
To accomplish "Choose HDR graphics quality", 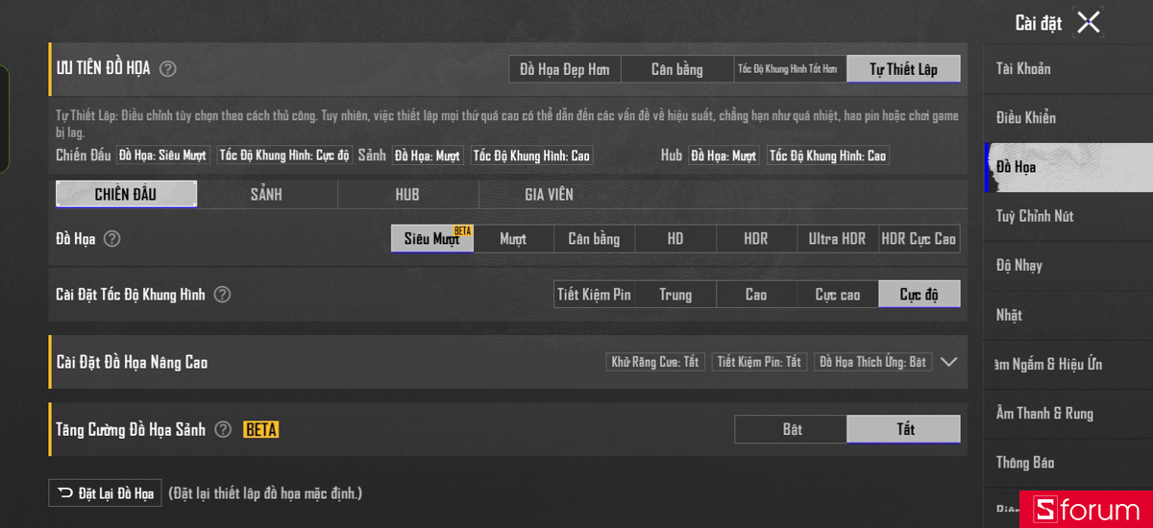I will [x=756, y=238].
